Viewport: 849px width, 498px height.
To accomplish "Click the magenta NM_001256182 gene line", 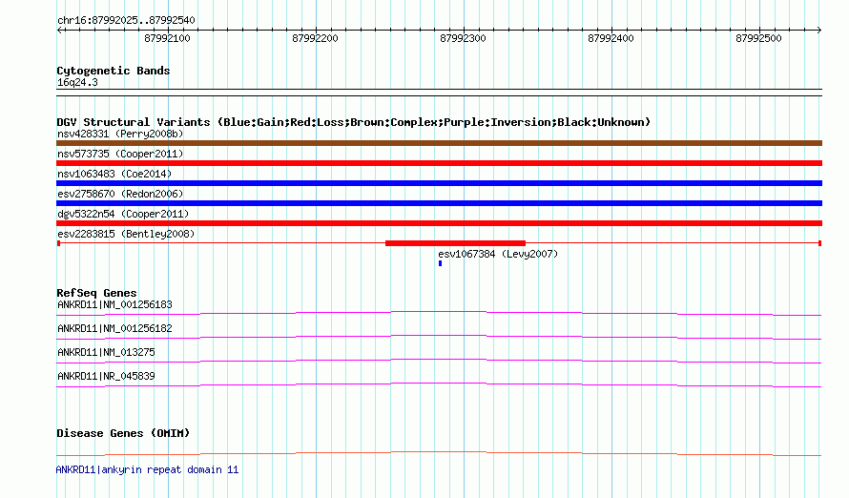I will [x=439, y=336].
